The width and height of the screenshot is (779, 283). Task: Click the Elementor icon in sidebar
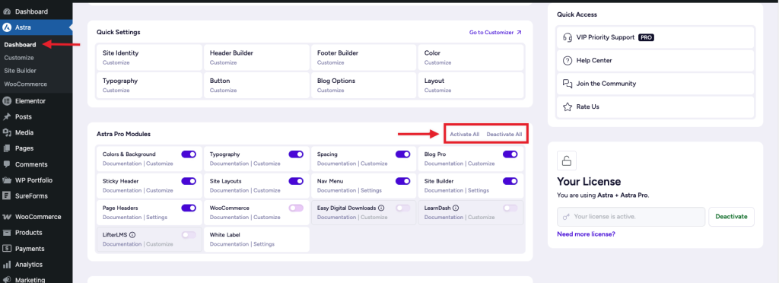point(6,100)
